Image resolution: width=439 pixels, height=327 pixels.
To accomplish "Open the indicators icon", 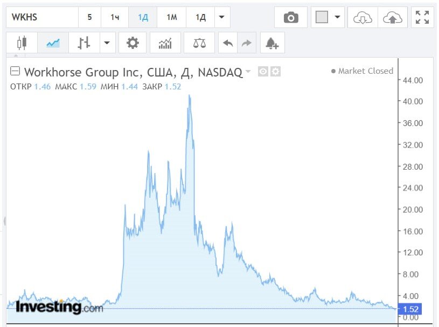I will tap(165, 43).
